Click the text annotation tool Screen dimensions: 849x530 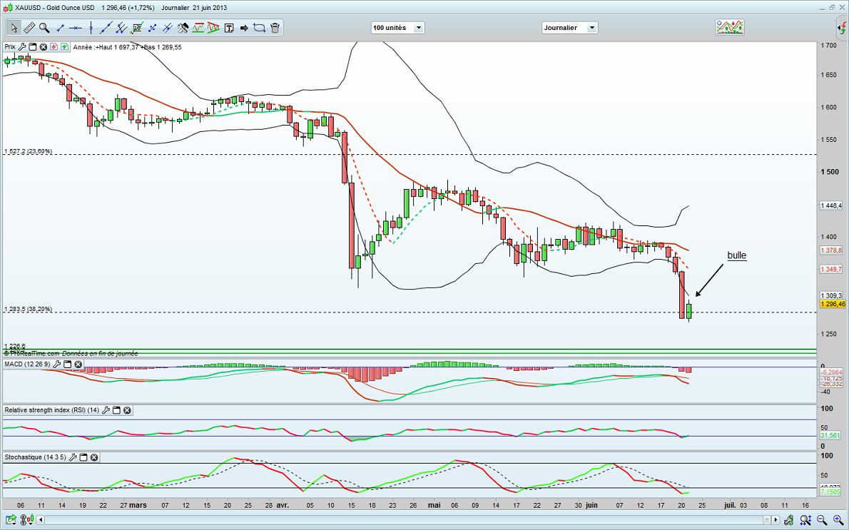229,28
